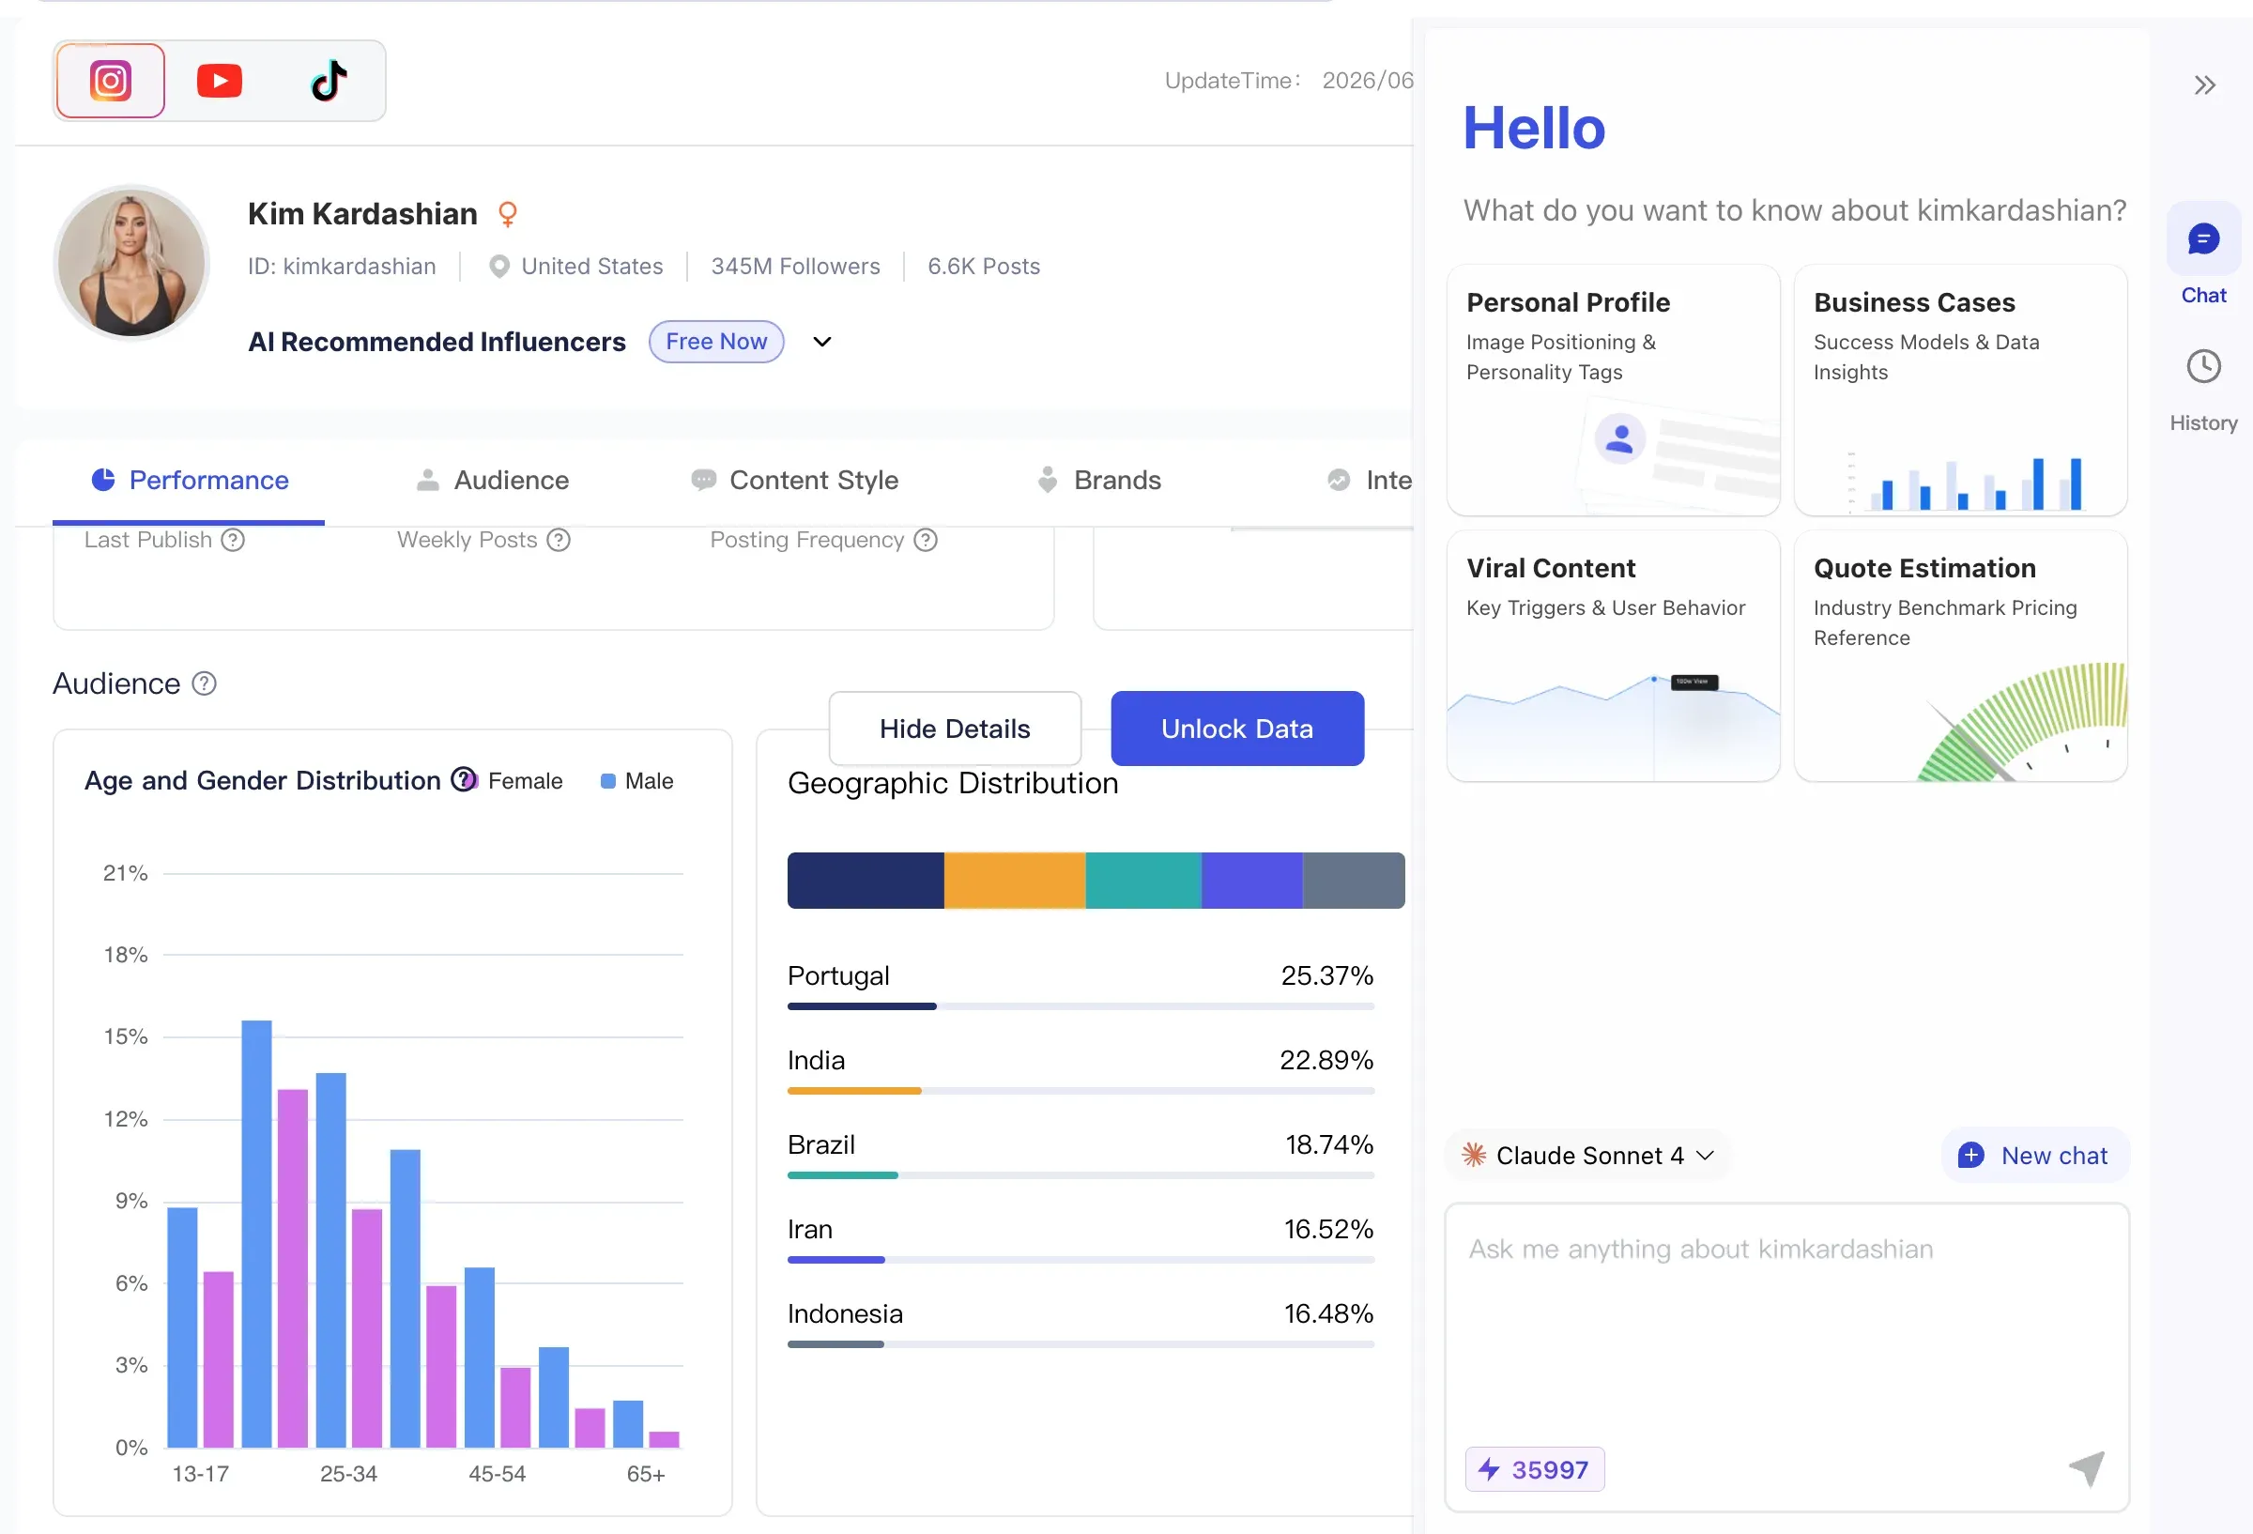Viewport: 2253px width, 1534px height.
Task: Click the Brands tab icon
Action: pos(1047,480)
